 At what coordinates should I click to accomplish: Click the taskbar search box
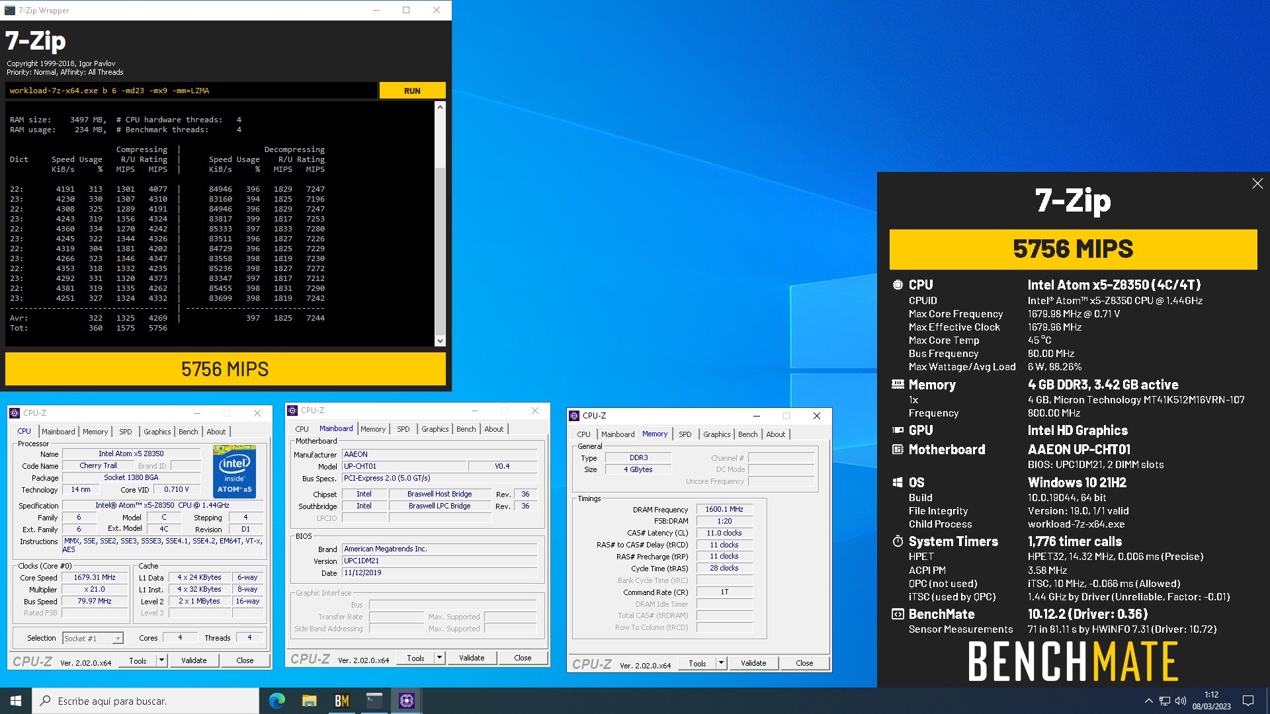[146, 701]
